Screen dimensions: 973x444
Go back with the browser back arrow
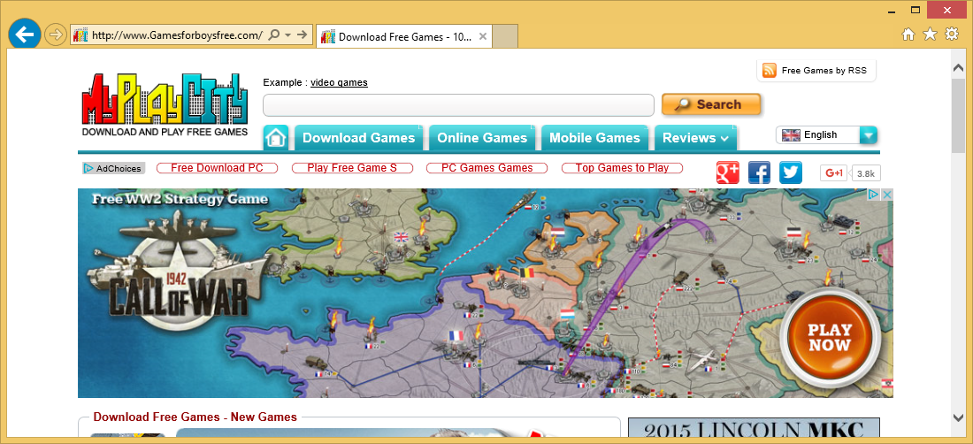tap(25, 34)
